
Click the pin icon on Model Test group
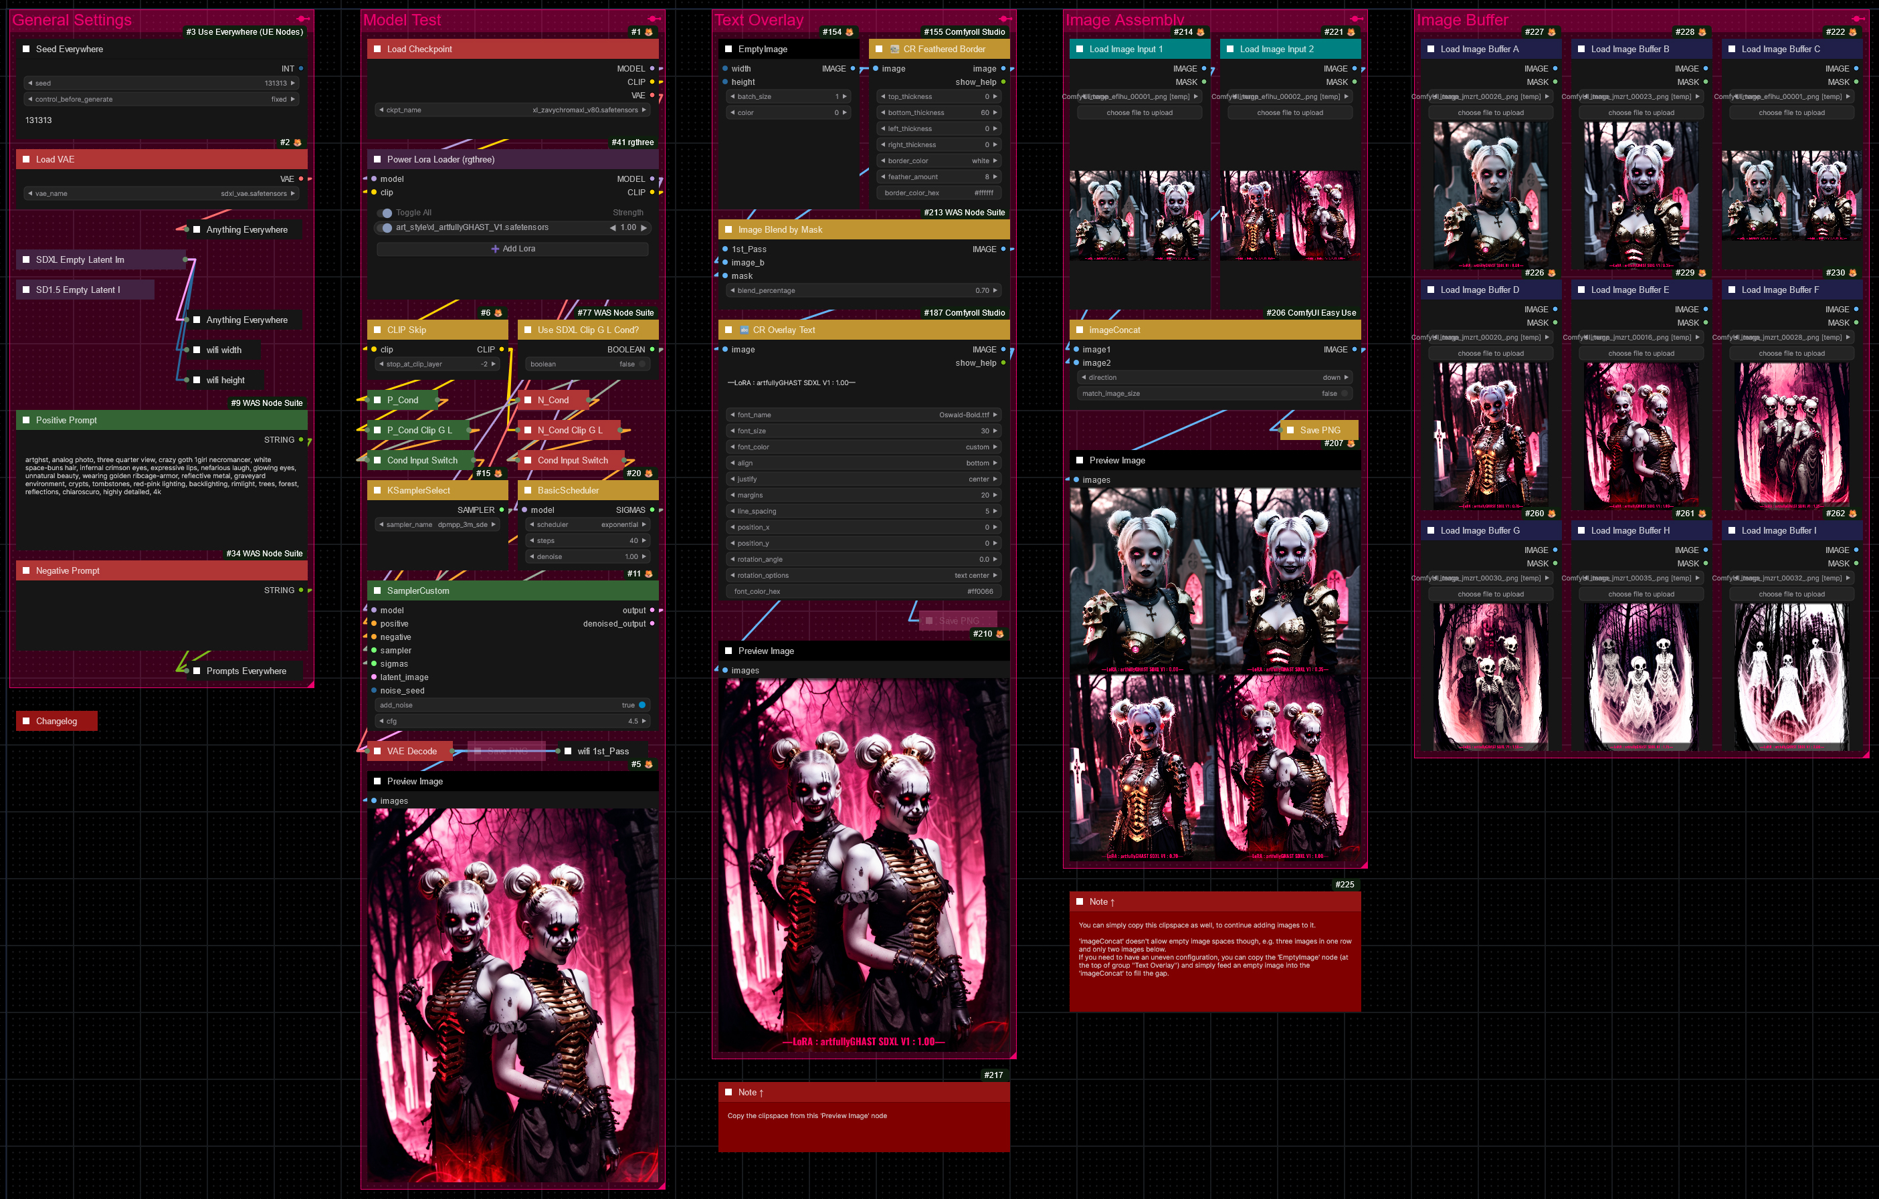[x=654, y=19]
